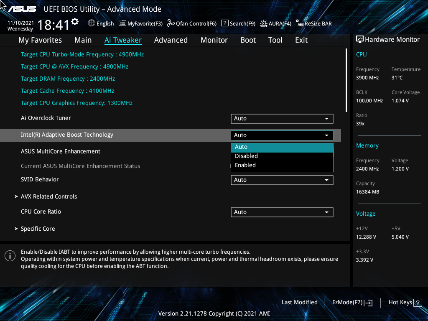Click the 11/10/2021 date
428x321 pixels.
[x=20, y=23]
